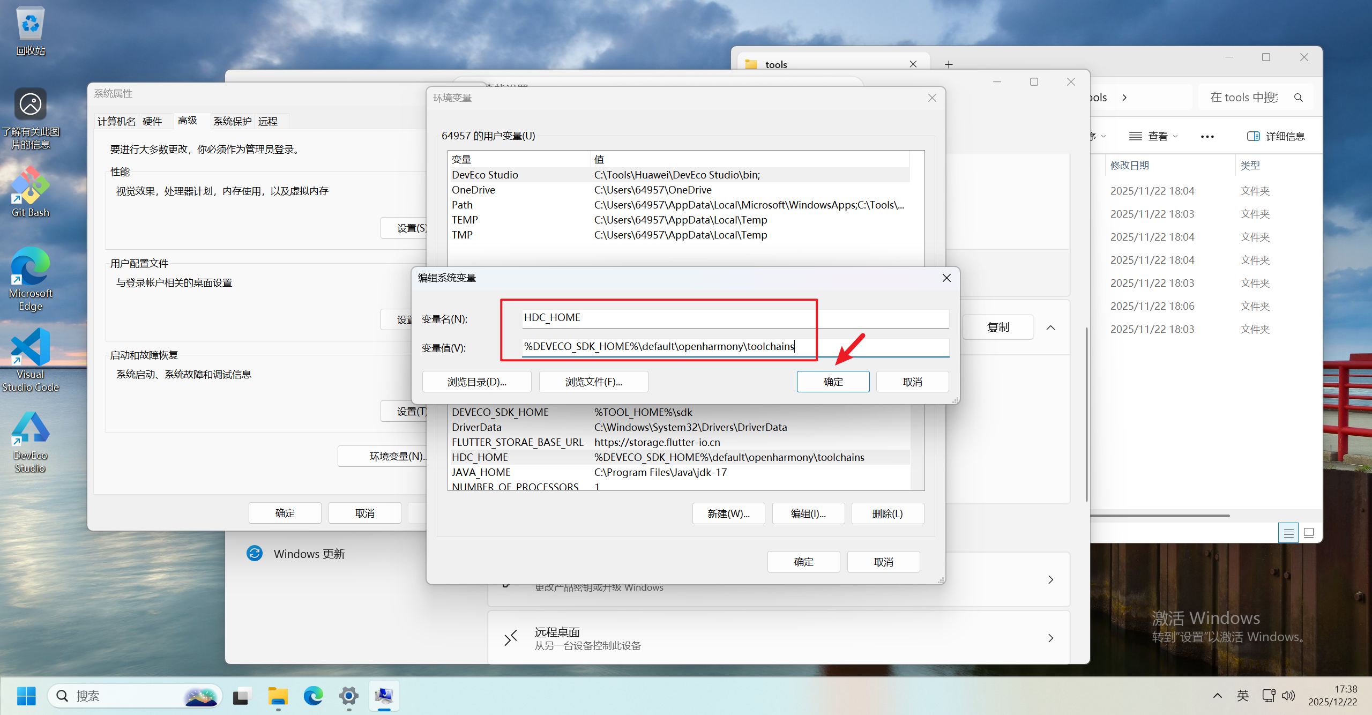The width and height of the screenshot is (1372, 715).
Task: Open the Settings gear in the taskbar
Action: pyautogui.click(x=348, y=696)
